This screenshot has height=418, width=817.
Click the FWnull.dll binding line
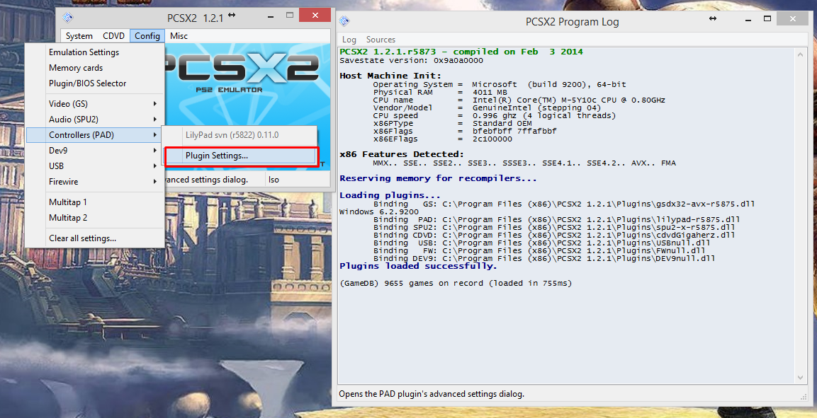click(x=539, y=250)
